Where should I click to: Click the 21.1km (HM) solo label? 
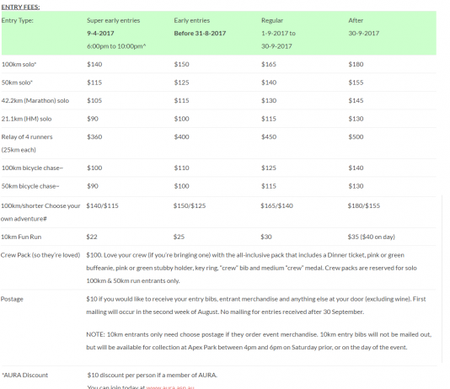pos(26,119)
